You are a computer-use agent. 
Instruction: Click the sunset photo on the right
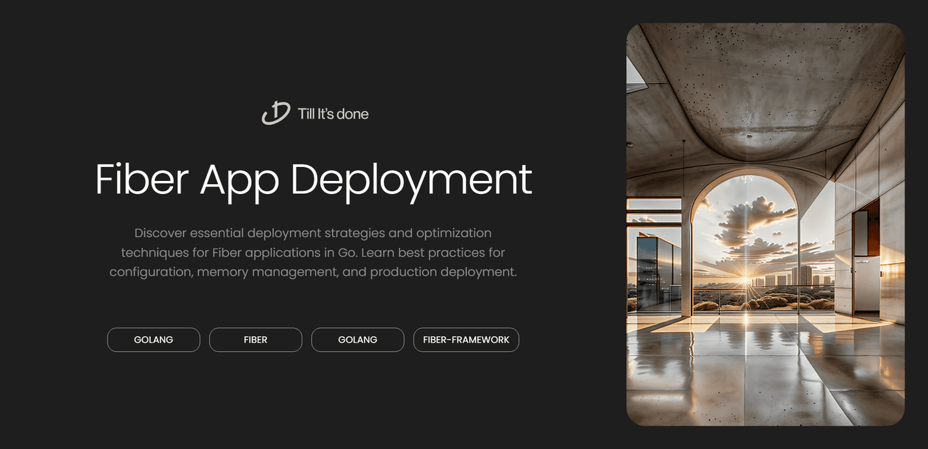(765, 224)
